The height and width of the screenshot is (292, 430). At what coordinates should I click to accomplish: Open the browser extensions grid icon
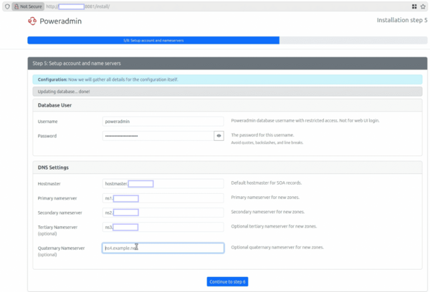point(414,6)
